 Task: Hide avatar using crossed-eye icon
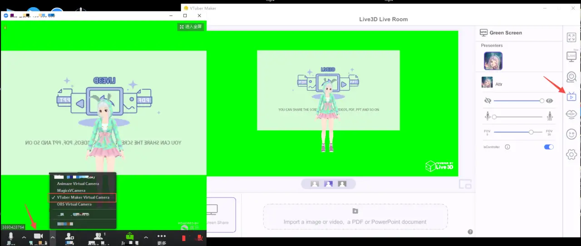point(488,101)
